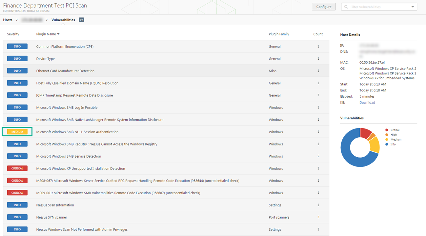Click the red Critical legend swatch
Viewport: 426px width, 236px height.
click(x=387, y=130)
